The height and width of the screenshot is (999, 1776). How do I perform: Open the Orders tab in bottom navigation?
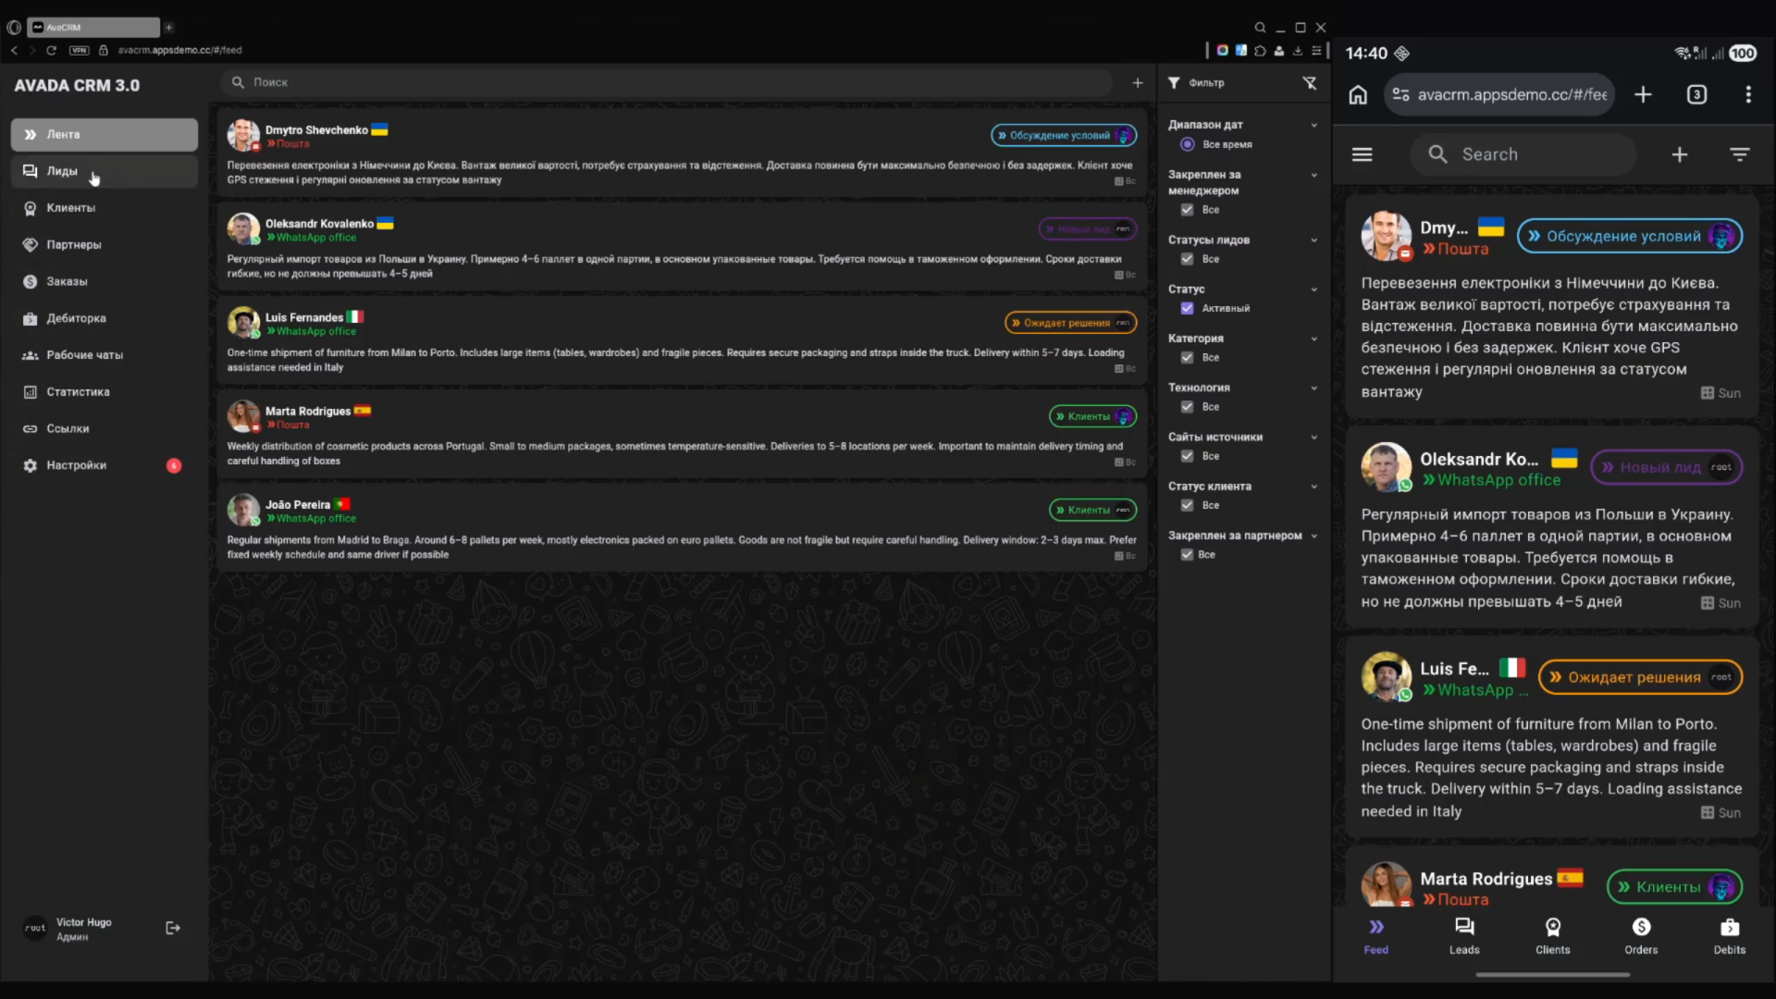(x=1641, y=935)
